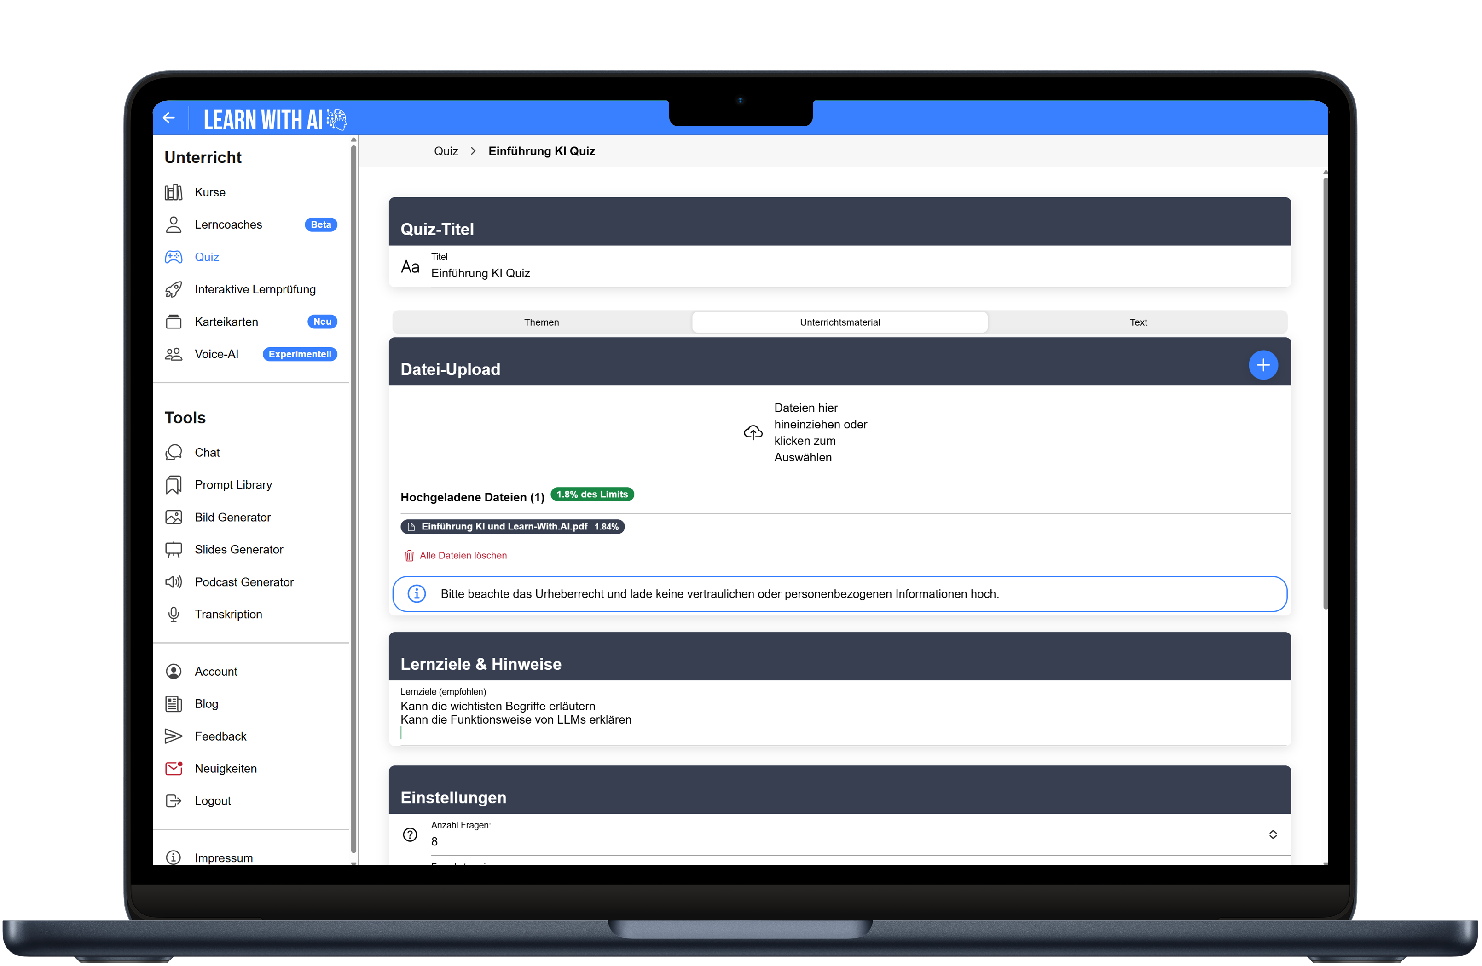1482x966 pixels.
Task: Click Quiz breadcrumb link
Action: coord(446,151)
